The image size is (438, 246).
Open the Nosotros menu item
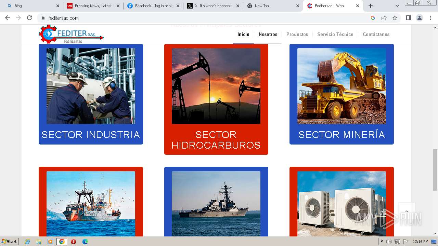pos(268,34)
